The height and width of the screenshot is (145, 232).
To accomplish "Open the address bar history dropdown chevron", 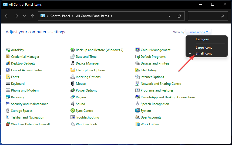I will [169, 16].
